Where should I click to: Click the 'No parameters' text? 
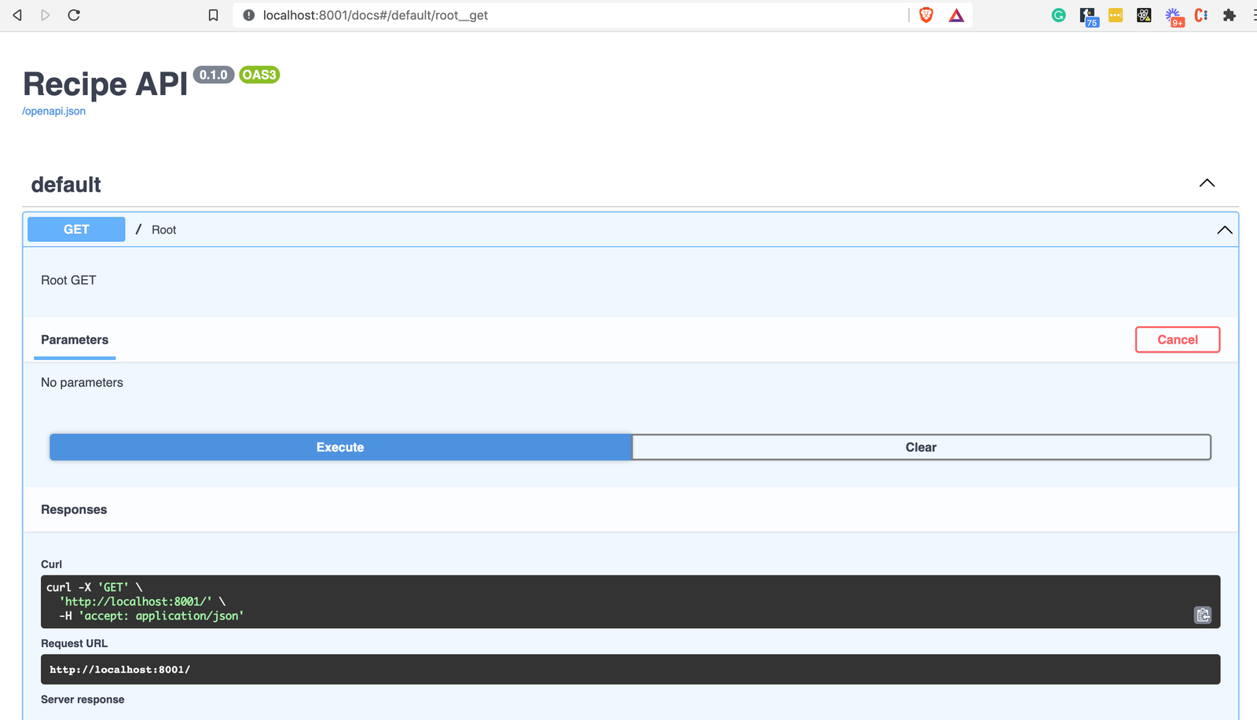[82, 382]
